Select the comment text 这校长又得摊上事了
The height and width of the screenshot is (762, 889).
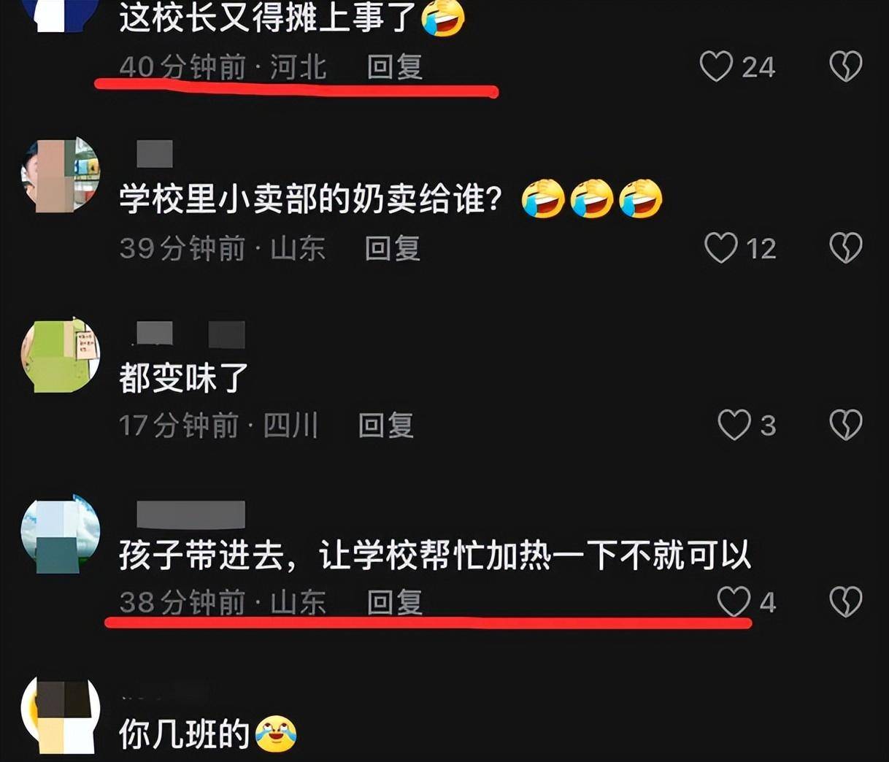pyautogui.click(x=268, y=16)
